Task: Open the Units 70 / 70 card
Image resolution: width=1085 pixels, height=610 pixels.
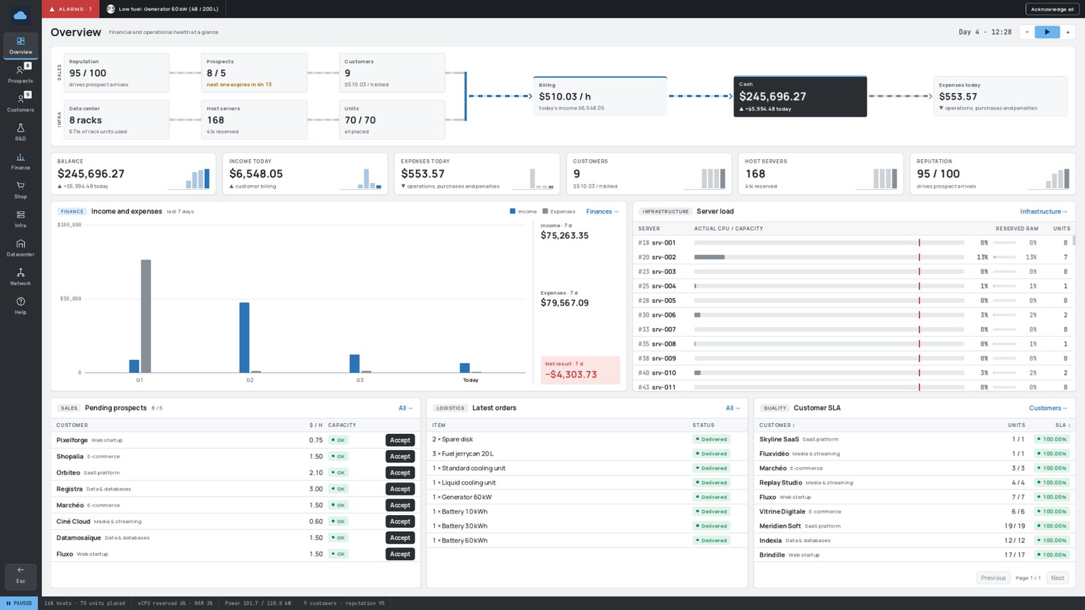Action: 392,120
